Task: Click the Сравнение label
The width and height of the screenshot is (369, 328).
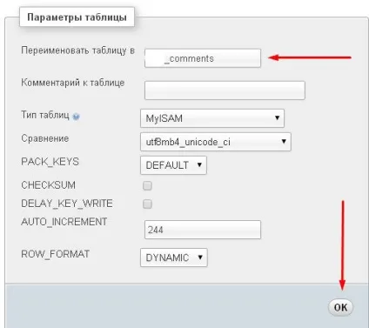Action: (45, 138)
